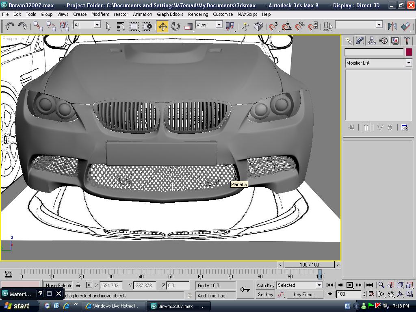This screenshot has height=312, width=416.
Task: Open Edit Named Selection Sets dialog
Action: tap(328, 26)
